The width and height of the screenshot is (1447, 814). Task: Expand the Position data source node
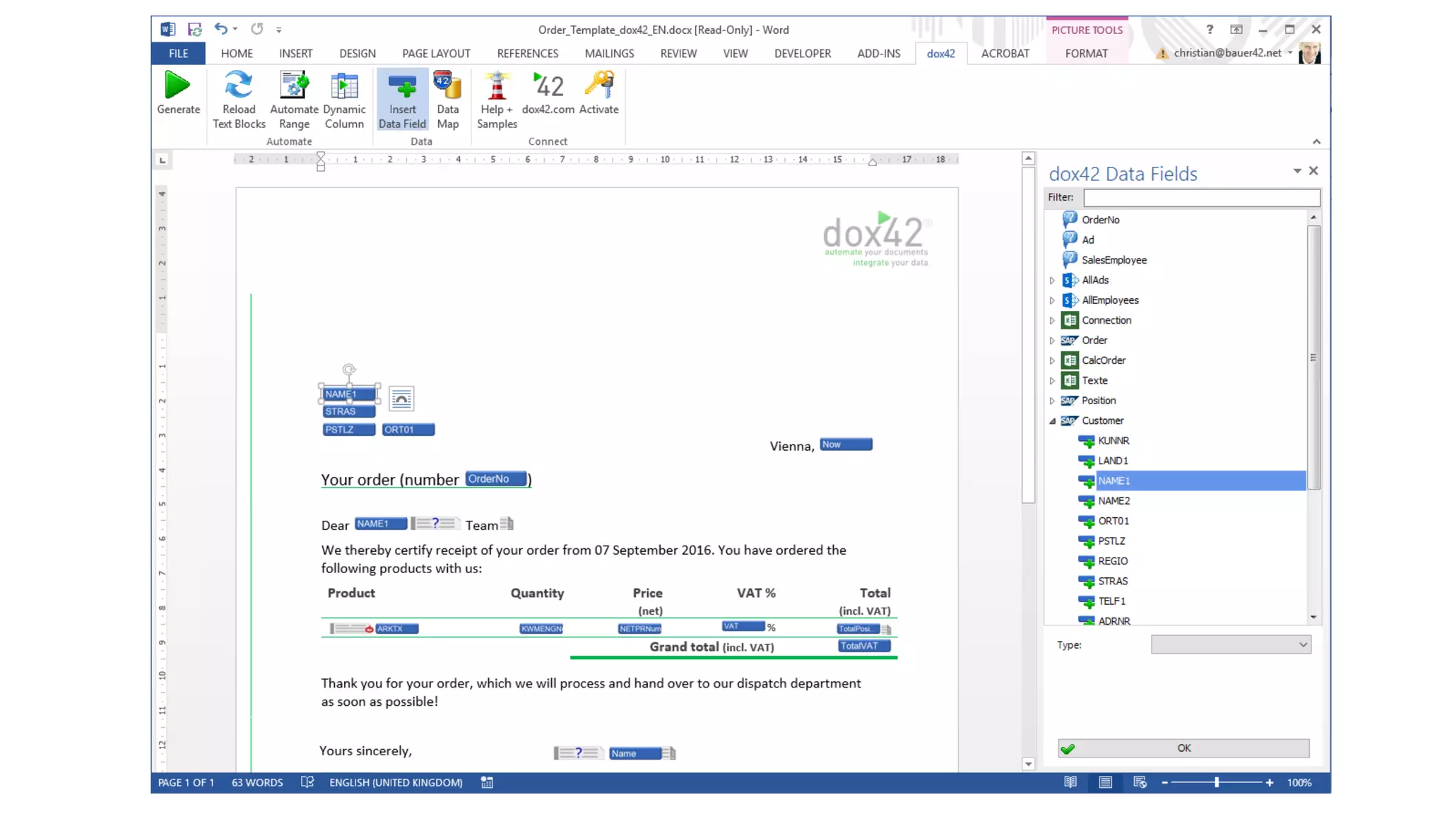(x=1052, y=401)
